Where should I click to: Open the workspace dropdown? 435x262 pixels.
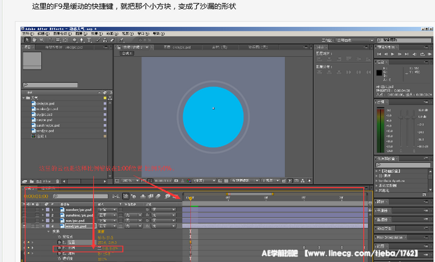pyautogui.click(x=355, y=40)
